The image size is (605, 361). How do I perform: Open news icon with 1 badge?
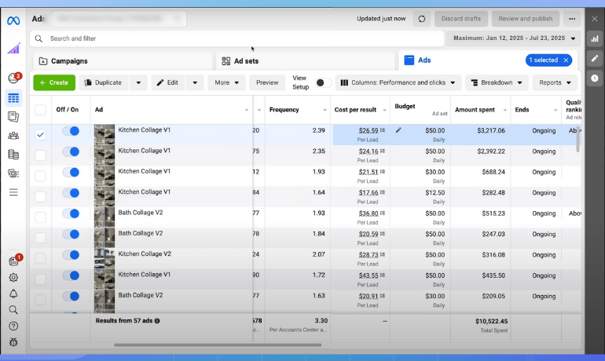point(14,261)
